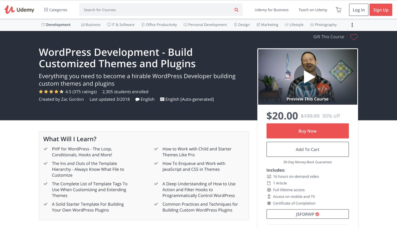Screen dimensions: 397x228
Task: Click the Business tab's chart icon
Action: tap(83, 25)
